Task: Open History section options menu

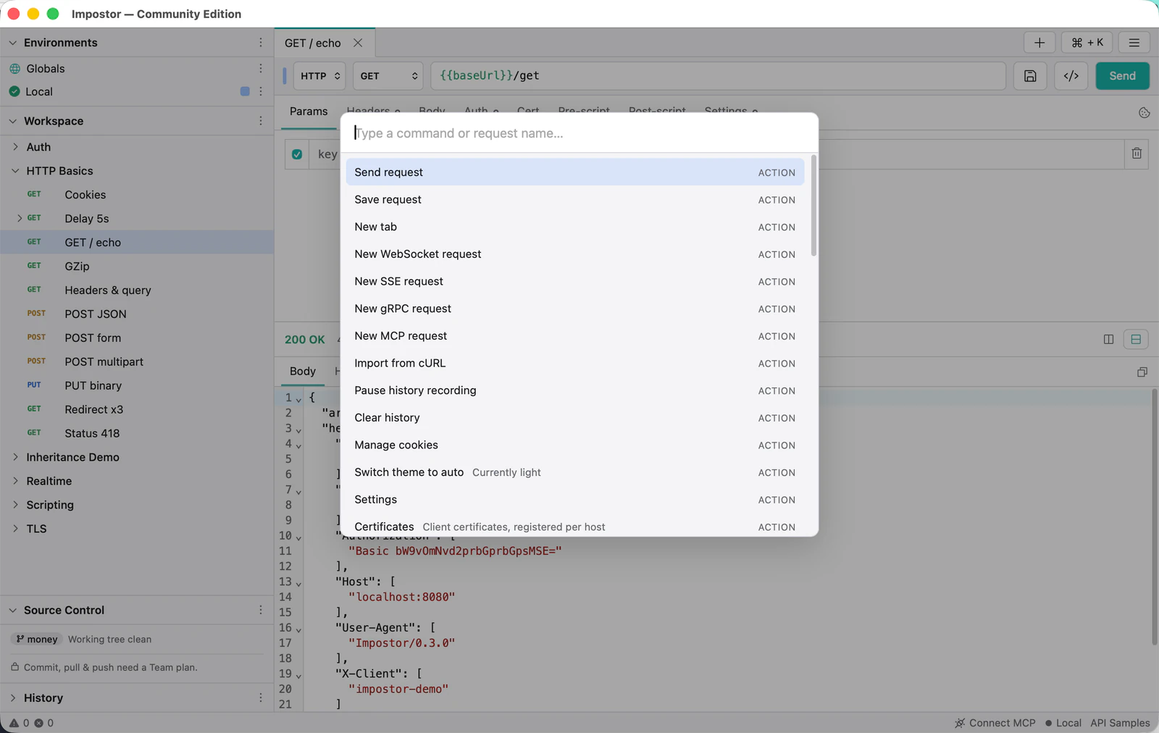Action: (261, 698)
